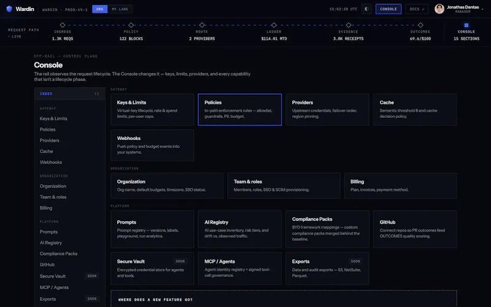The image size is (491, 307).
Task: Open the Billing card
Action: [x=401, y=186]
